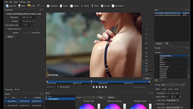The height and width of the screenshot is (109, 193).
Task: Add a preset with green plus
Action: point(156,80)
